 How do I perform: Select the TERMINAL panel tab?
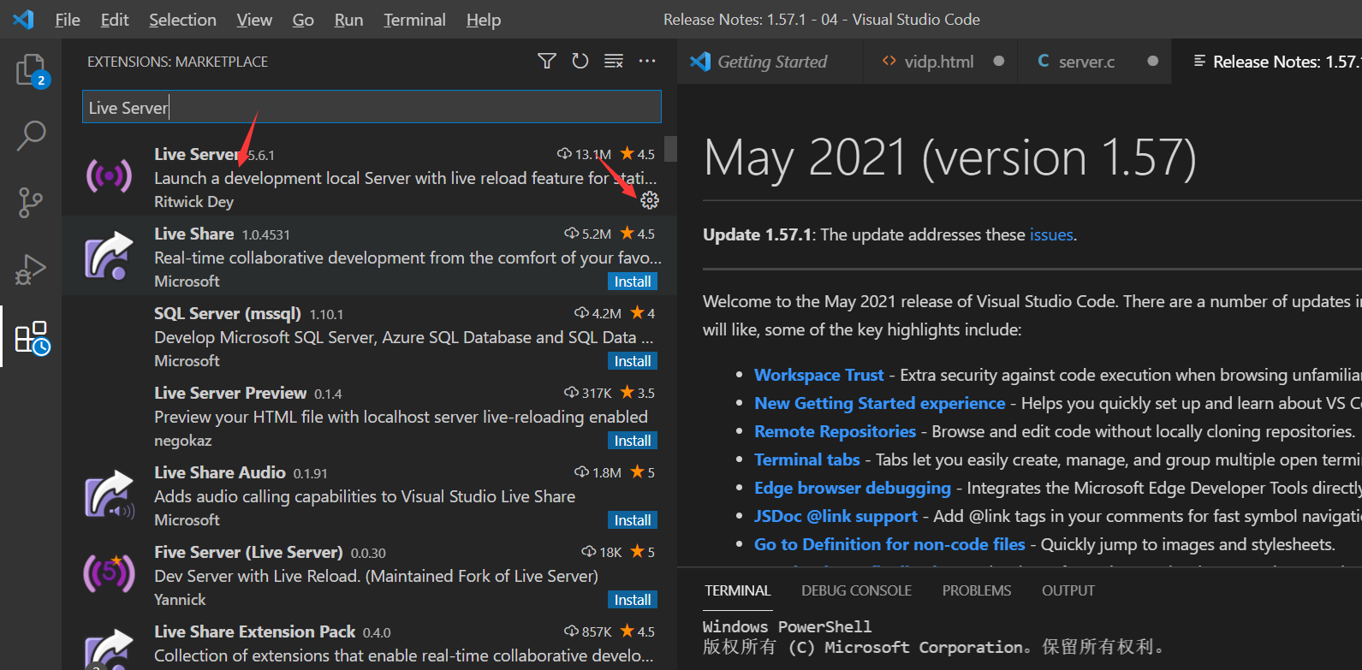pyautogui.click(x=738, y=590)
